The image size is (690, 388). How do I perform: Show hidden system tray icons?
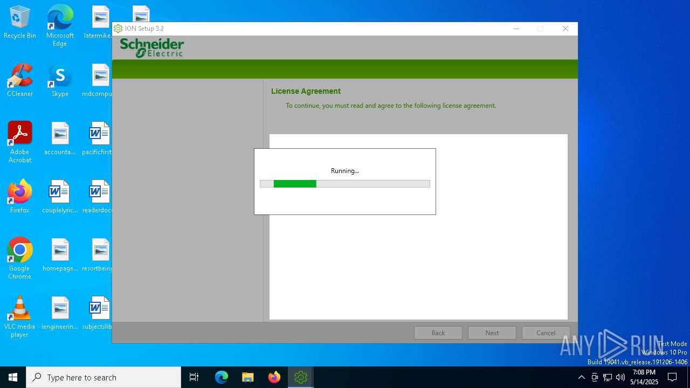click(x=581, y=377)
